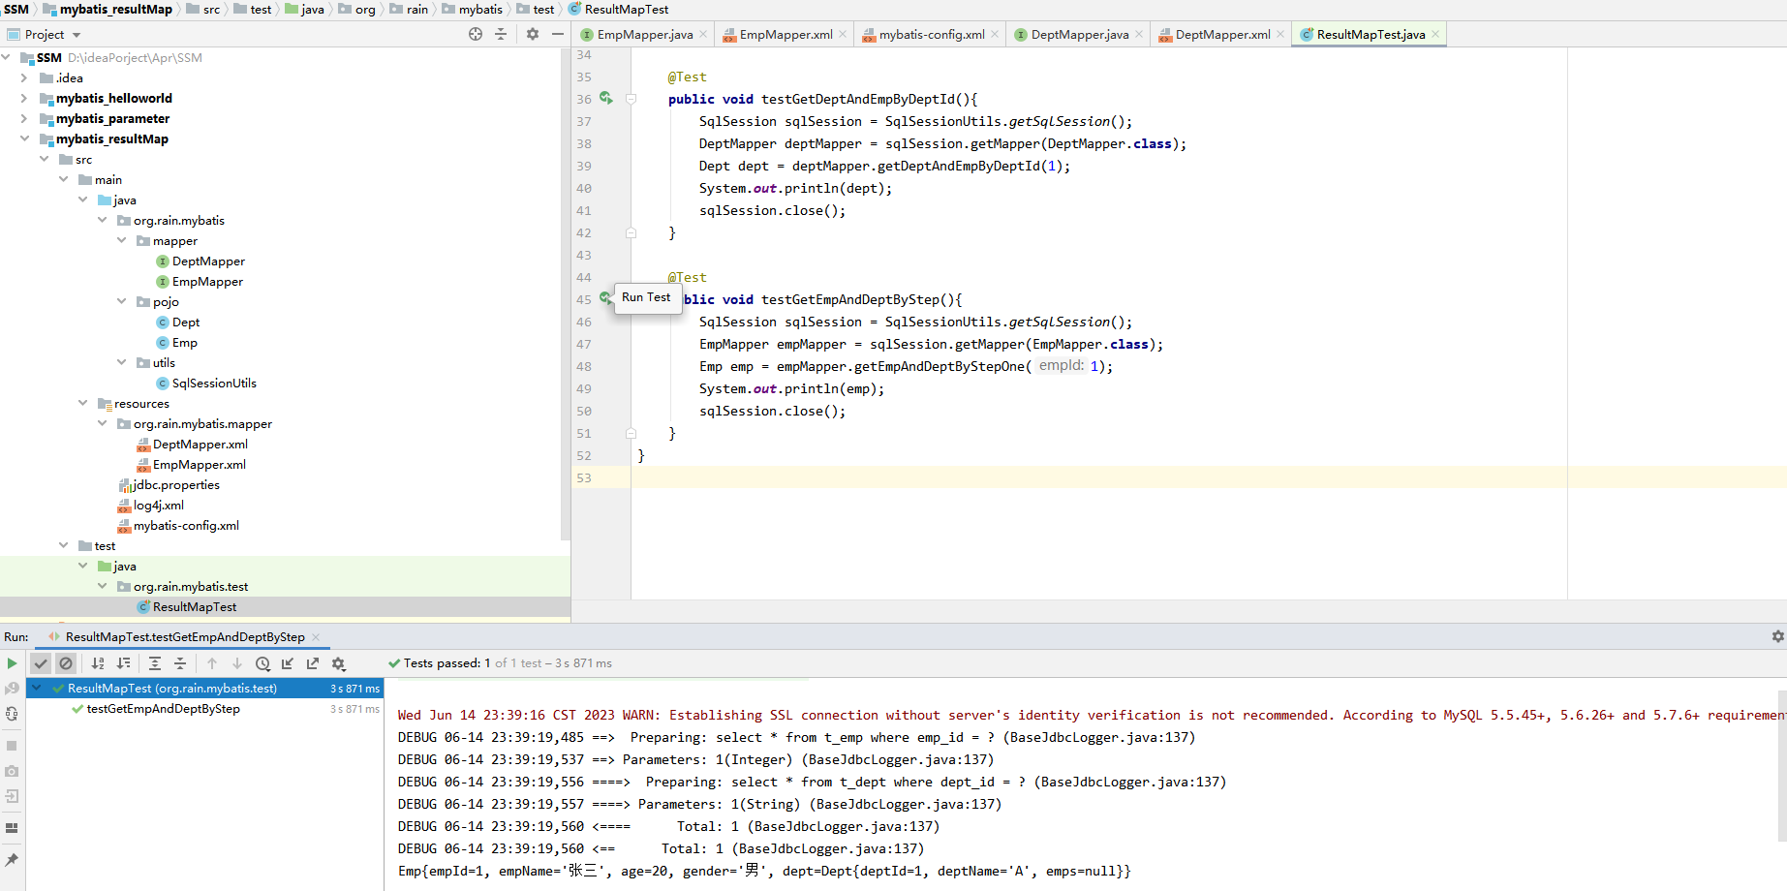Export test results icon

[313, 663]
